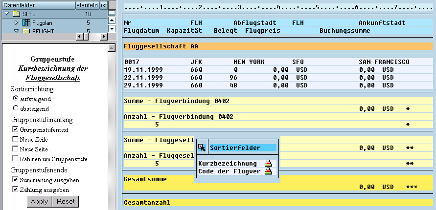Click the tree scroll down arrow
This screenshot has width=436, height=210.
[x=112, y=29]
